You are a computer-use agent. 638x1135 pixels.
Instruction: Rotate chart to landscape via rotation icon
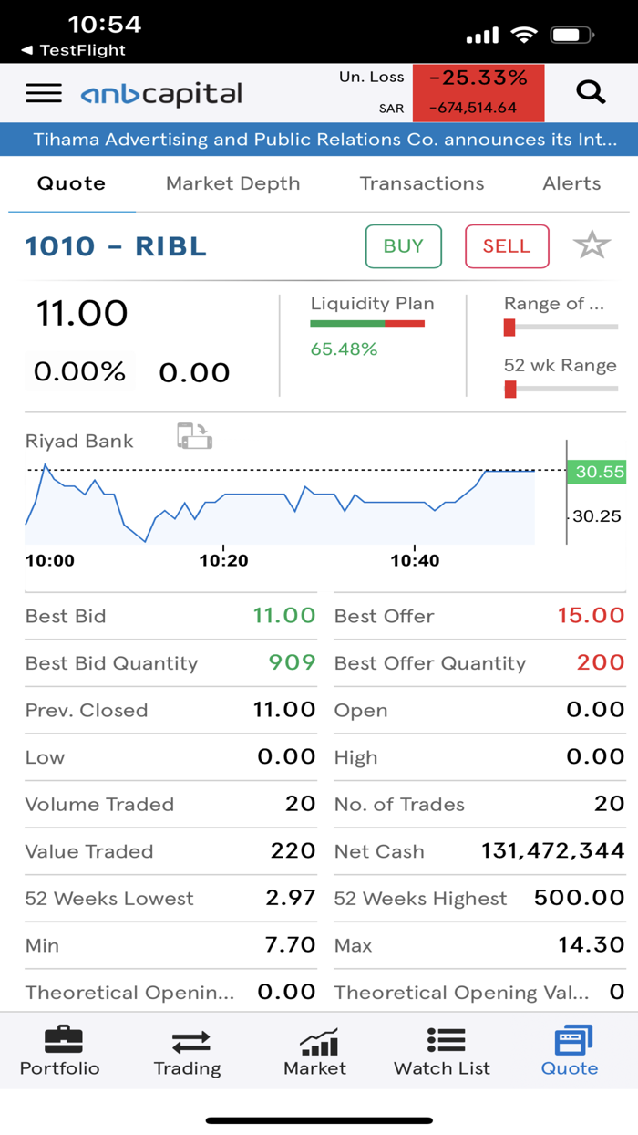point(192,436)
